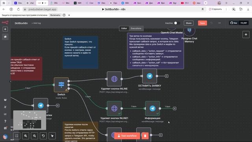Add a node after Информация
Screen dimensions: 252x142
(x=174, y=108)
